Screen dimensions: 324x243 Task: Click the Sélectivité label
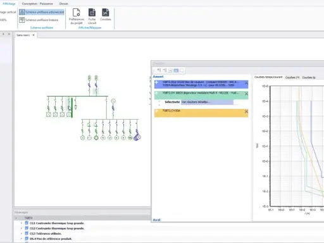coord(172,102)
